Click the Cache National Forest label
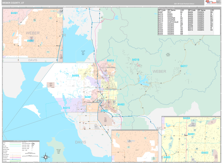 click(168, 54)
